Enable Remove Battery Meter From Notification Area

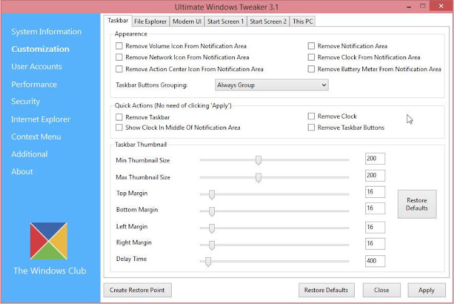[311, 69]
